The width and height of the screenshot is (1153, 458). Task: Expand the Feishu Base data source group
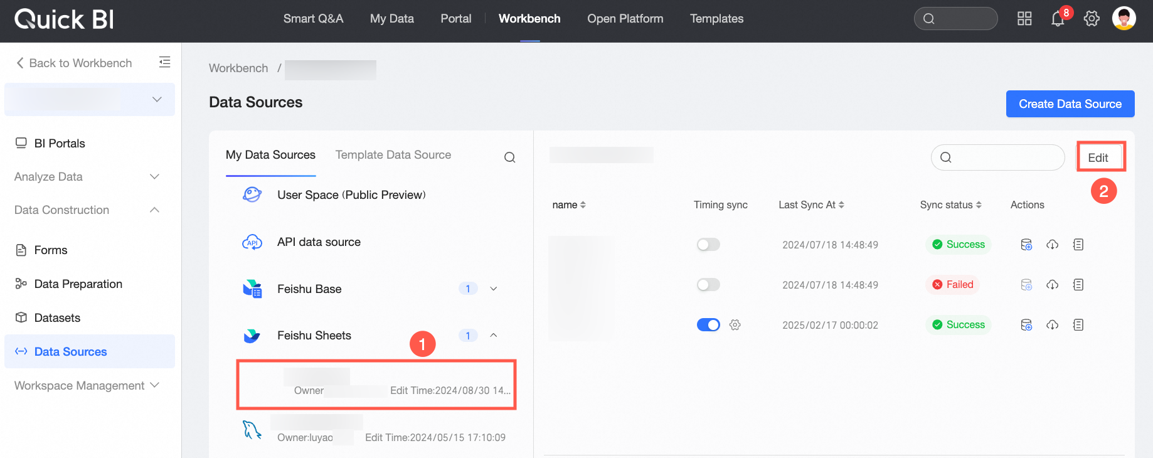tap(494, 289)
